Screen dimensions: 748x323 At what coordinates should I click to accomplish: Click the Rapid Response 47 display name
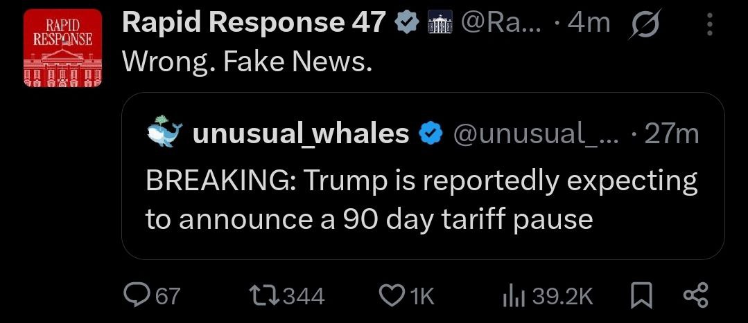coord(254,22)
